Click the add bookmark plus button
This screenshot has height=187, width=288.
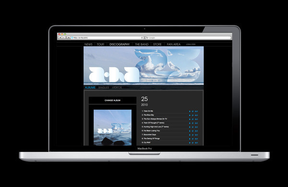68,37
